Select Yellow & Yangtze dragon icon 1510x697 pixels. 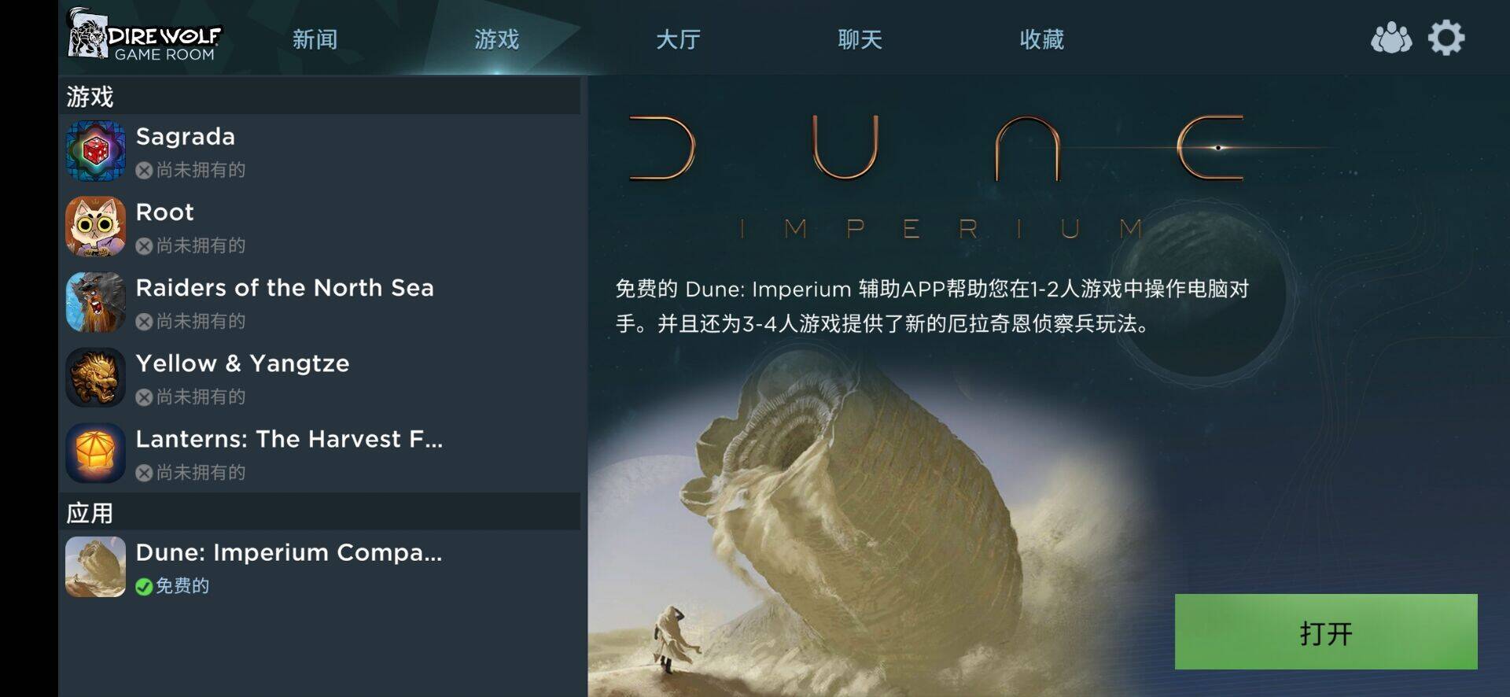pos(95,378)
